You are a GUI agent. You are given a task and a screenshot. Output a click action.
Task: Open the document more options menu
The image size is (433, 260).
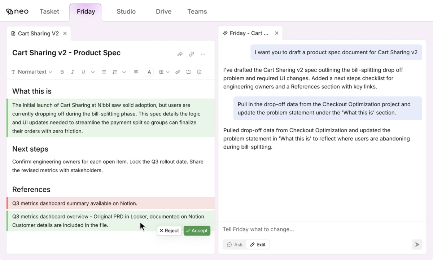pyautogui.click(x=203, y=54)
